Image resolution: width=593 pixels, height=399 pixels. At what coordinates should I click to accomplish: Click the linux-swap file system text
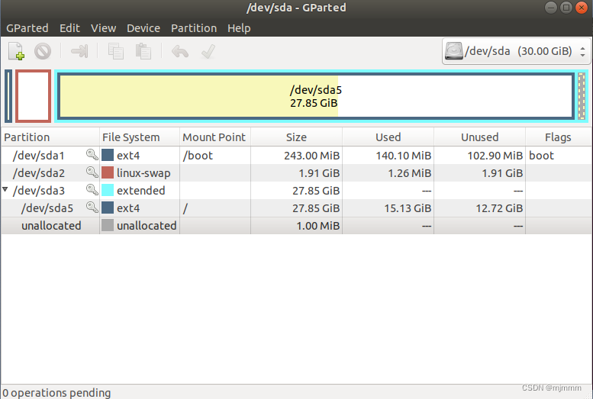click(x=143, y=173)
